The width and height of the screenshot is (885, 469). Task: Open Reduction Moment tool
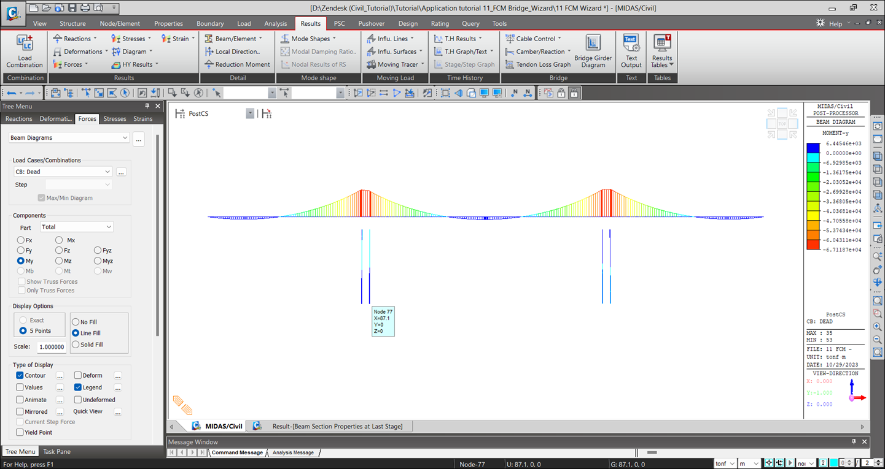tap(237, 64)
